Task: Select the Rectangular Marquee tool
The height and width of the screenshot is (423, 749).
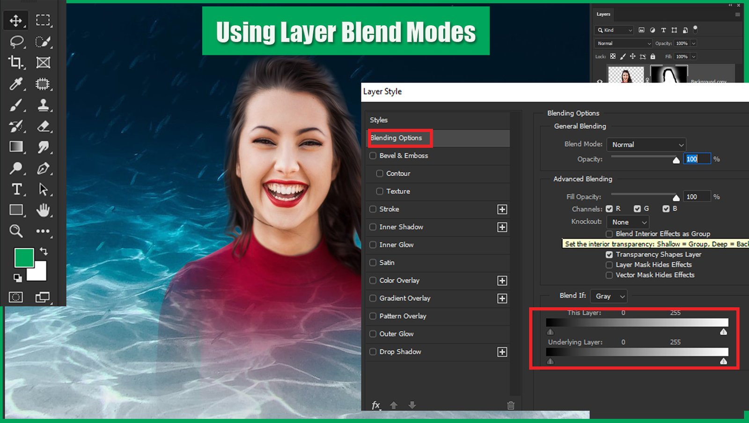Action: [43, 20]
